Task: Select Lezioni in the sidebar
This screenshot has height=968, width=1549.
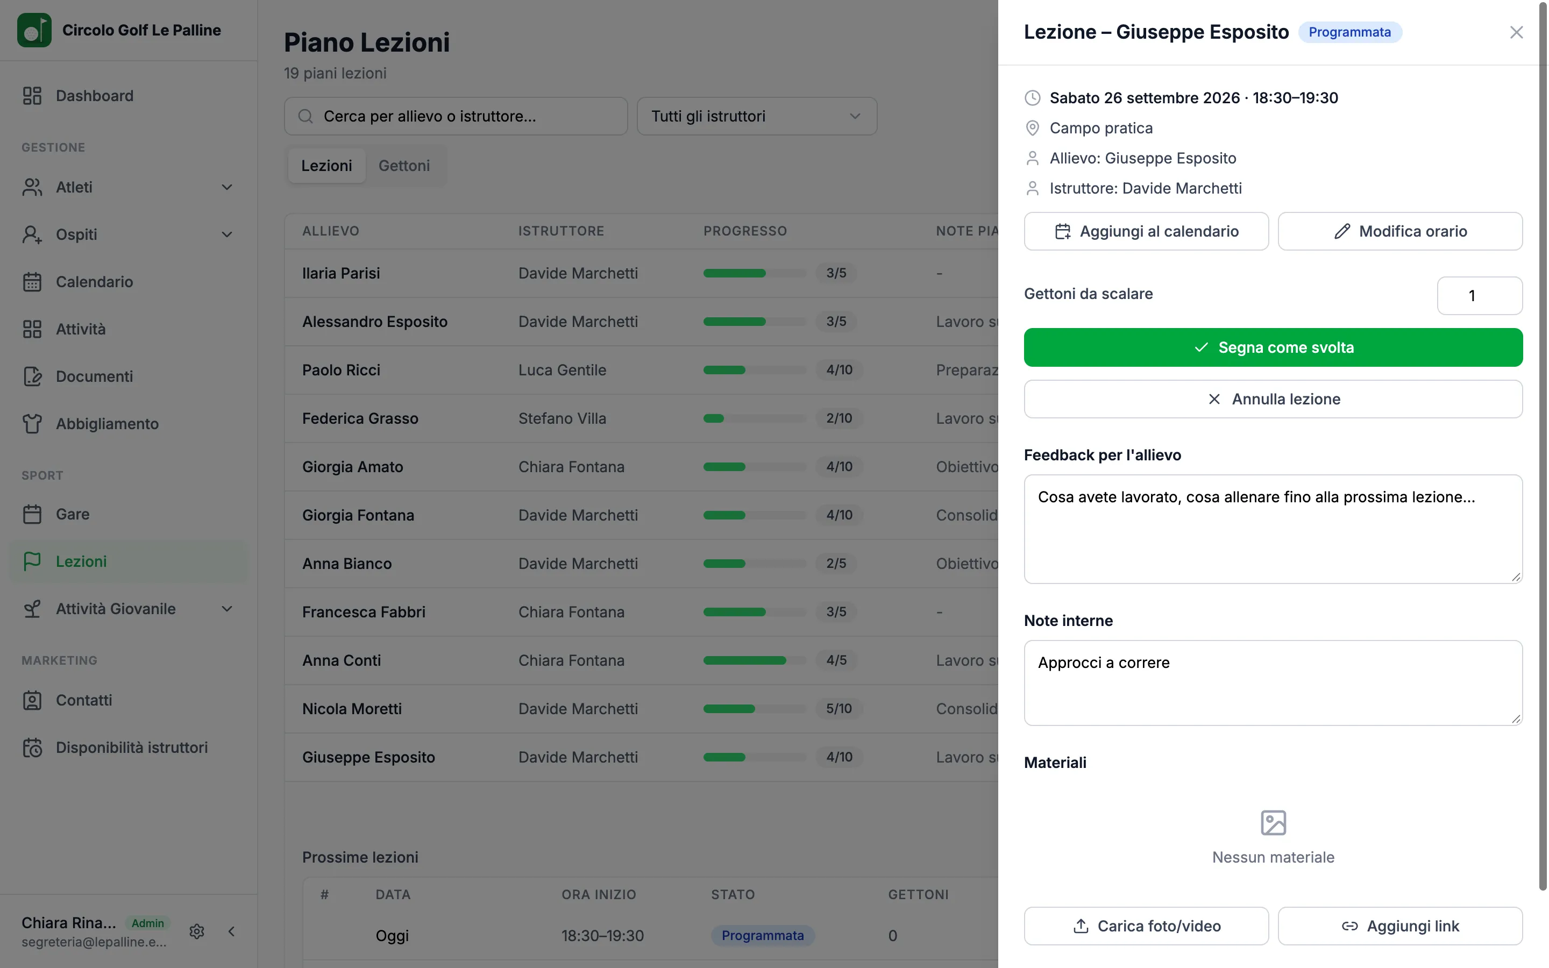Action: (x=128, y=561)
